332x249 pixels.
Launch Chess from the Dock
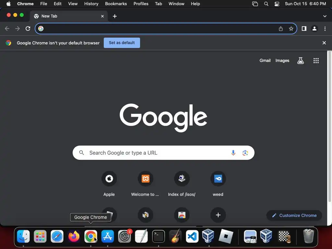(x=284, y=236)
